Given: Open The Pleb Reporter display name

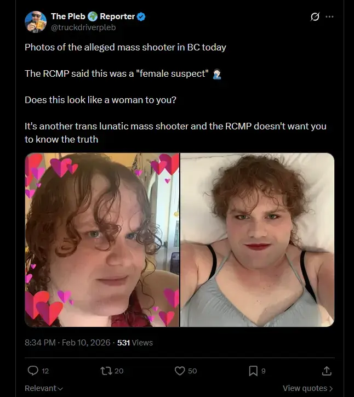Looking at the screenshot, I should (x=93, y=16).
